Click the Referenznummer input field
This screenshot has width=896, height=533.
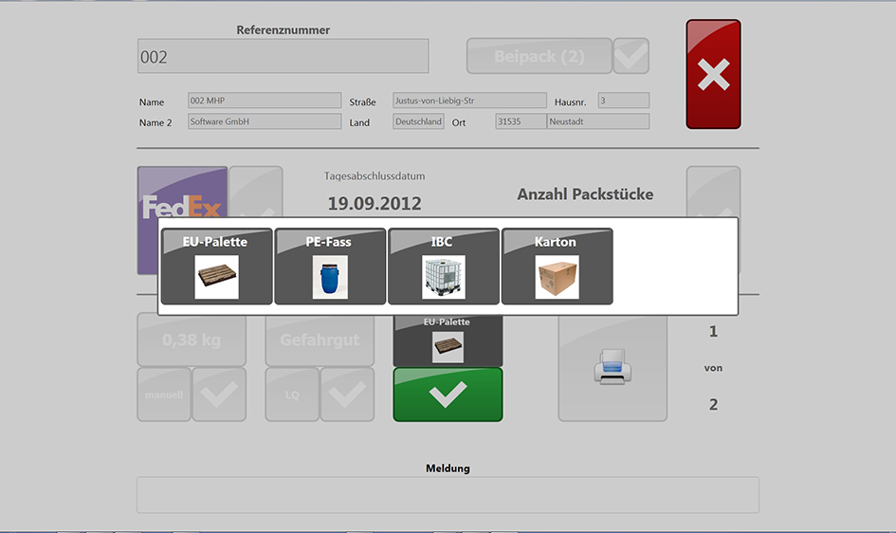(x=283, y=56)
